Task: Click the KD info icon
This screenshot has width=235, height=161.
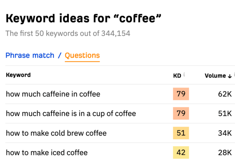Action: point(184,74)
